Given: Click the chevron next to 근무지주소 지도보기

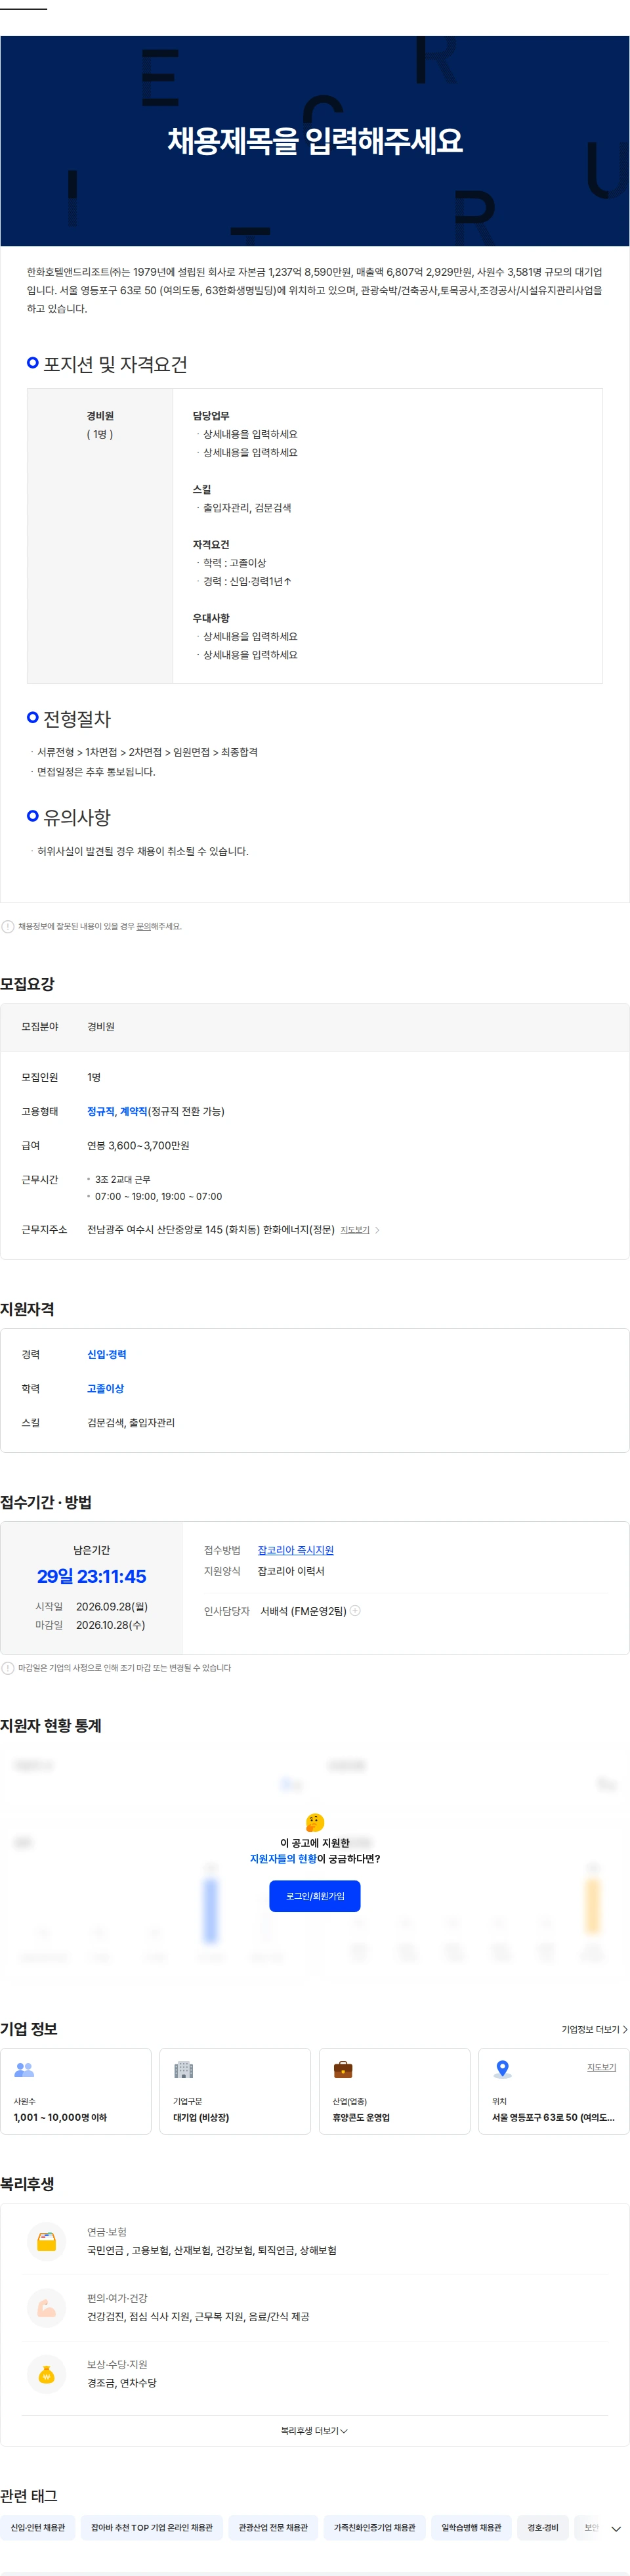Looking at the screenshot, I should pos(377,1230).
